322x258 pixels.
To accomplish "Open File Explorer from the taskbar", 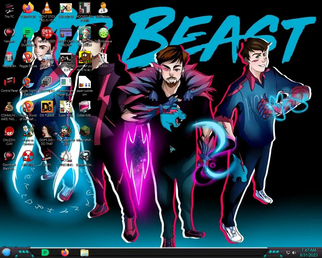I will [x=85, y=252].
